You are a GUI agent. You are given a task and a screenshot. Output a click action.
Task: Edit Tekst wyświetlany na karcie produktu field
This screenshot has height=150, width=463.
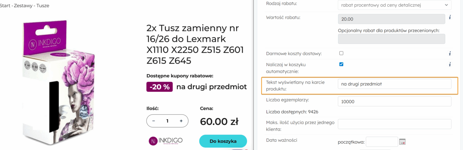tap(395, 84)
